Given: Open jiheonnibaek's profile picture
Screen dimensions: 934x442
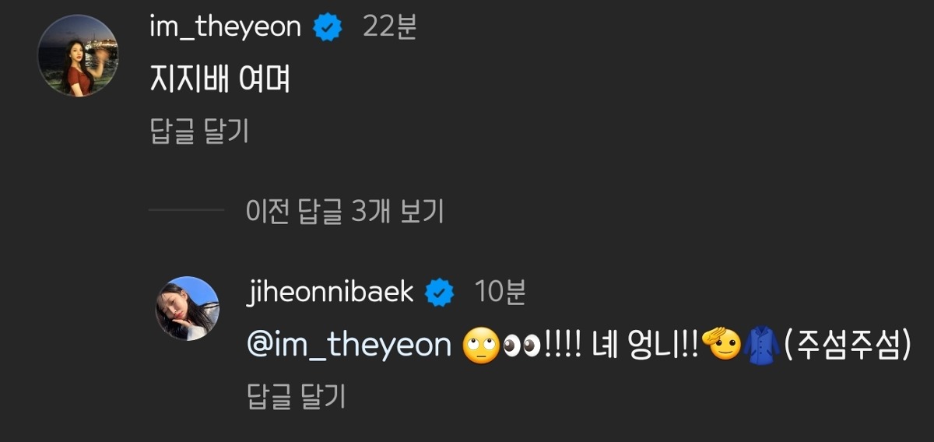Looking at the screenshot, I should [187, 308].
